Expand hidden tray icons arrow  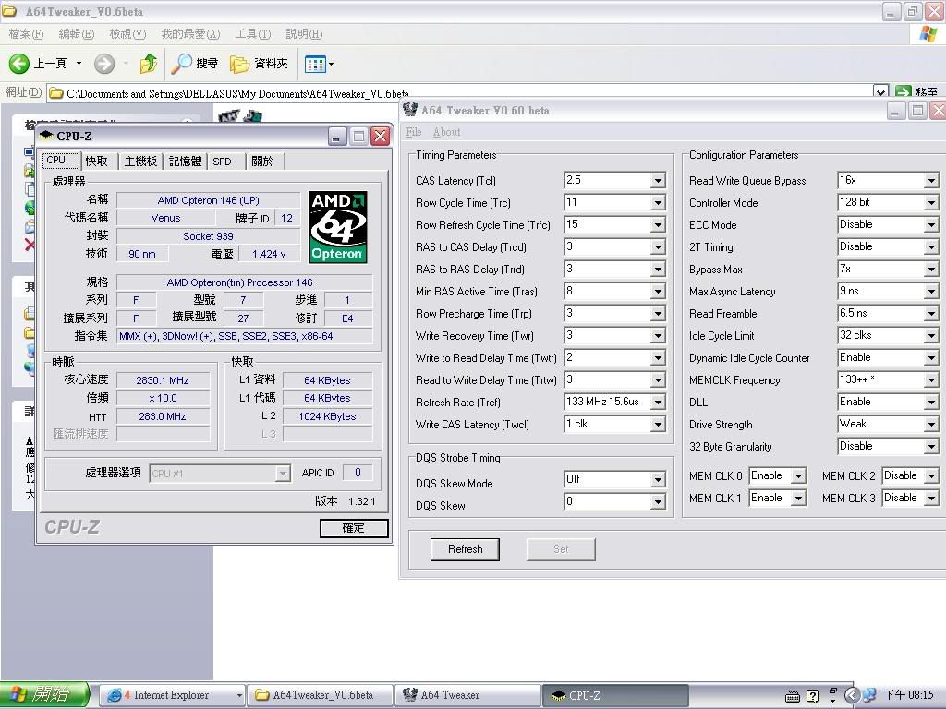pyautogui.click(x=851, y=696)
